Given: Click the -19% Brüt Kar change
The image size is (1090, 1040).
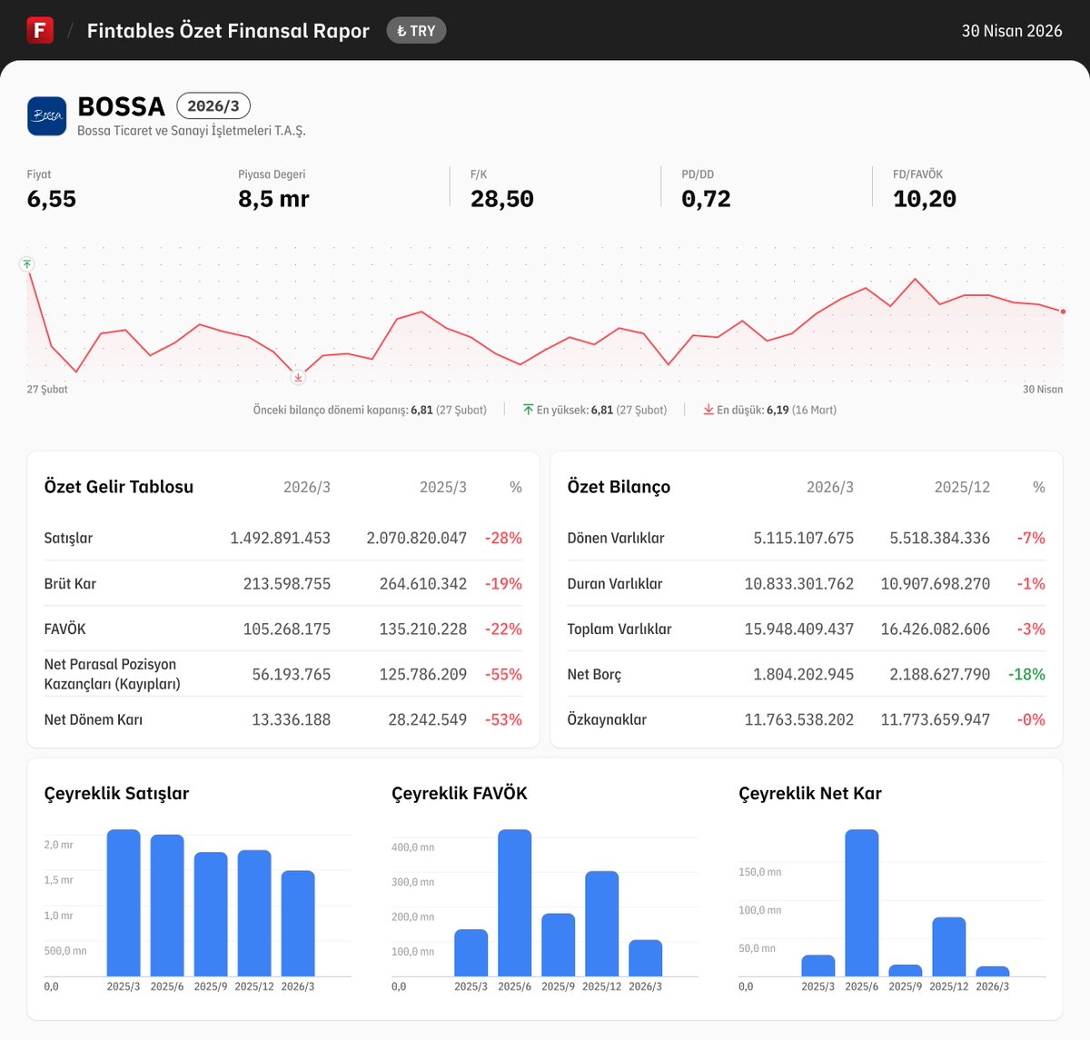Looking at the screenshot, I should pos(504,583).
